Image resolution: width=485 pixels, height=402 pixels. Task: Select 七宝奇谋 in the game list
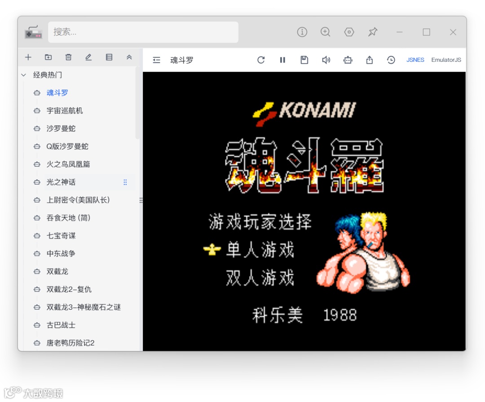point(61,236)
